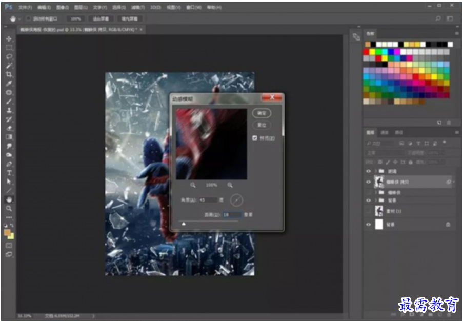The image size is (462, 321).
Task: Select the Gradient tool
Action: coord(9,137)
